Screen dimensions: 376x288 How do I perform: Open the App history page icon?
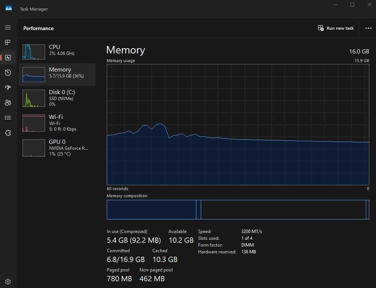click(x=8, y=72)
